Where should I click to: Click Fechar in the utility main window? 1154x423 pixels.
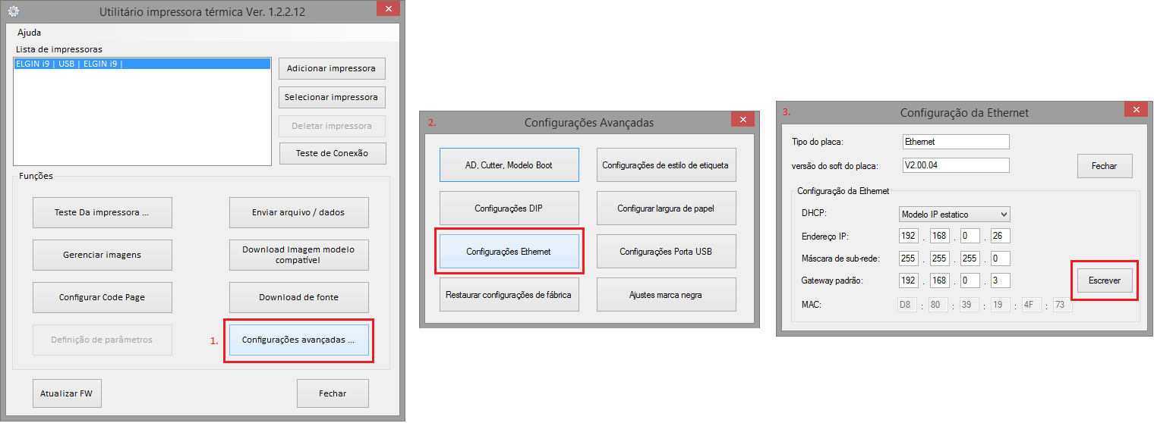pos(333,393)
